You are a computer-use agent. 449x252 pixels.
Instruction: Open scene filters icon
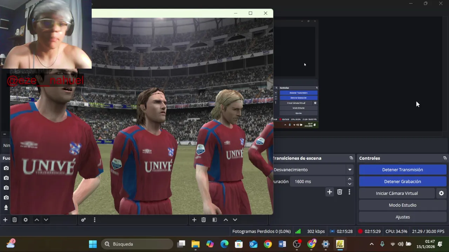[x=215, y=220]
